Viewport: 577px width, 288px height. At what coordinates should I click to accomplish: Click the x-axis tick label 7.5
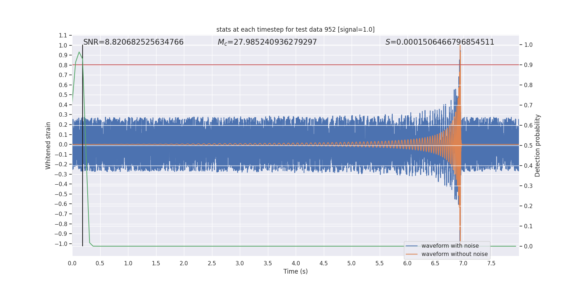click(491, 264)
